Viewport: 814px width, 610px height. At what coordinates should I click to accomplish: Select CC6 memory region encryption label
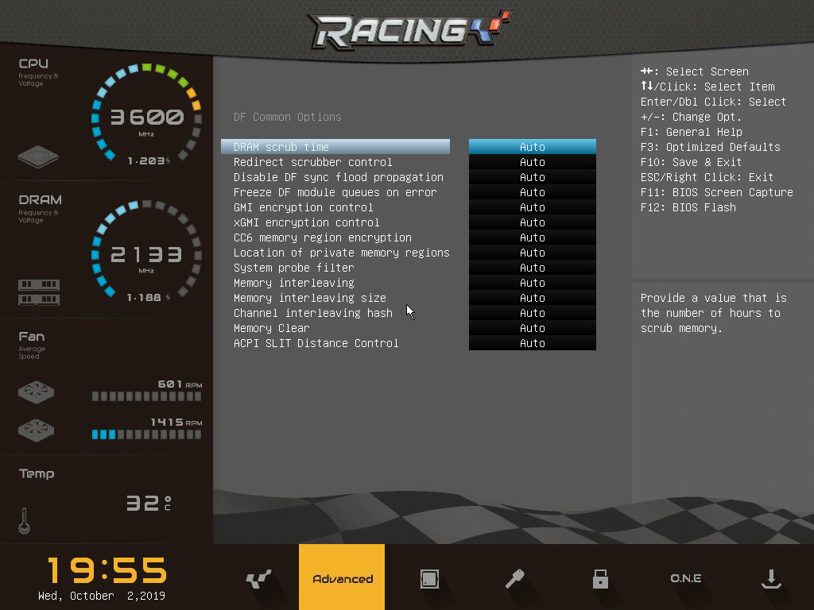pyautogui.click(x=323, y=237)
